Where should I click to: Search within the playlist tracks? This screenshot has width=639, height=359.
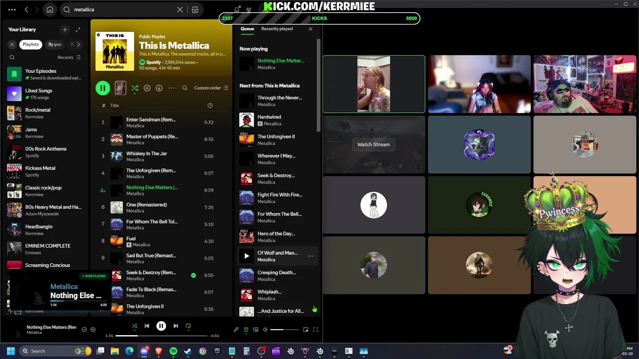185,88
